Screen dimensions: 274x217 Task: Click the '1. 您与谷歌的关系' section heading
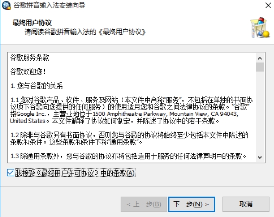(x=37, y=86)
